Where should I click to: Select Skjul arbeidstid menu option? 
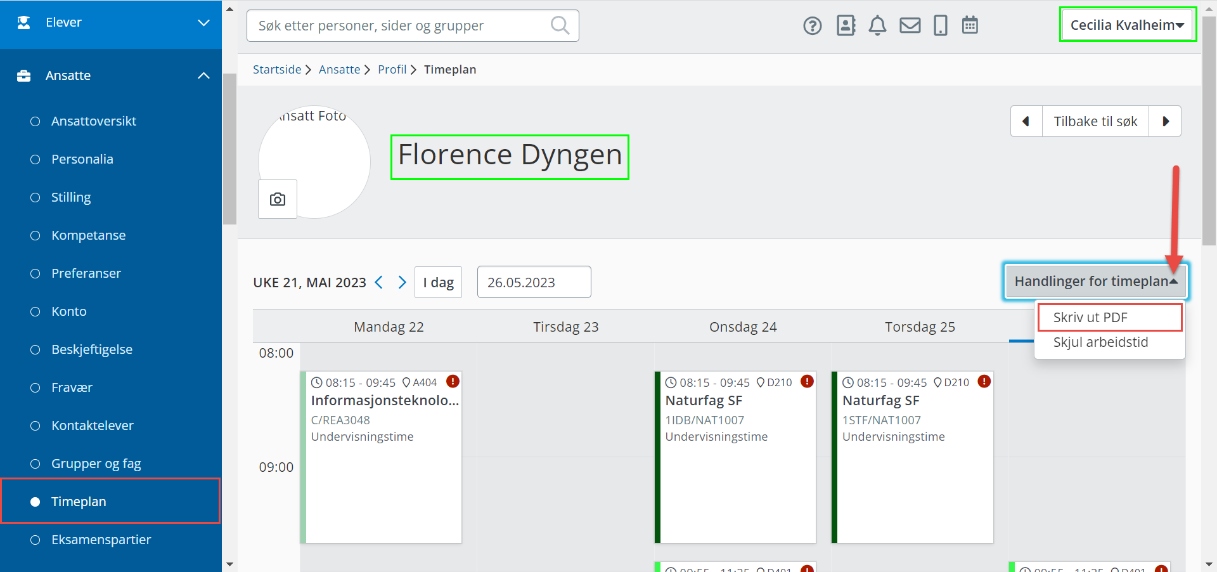coord(1100,342)
